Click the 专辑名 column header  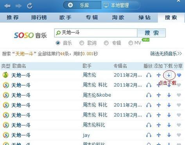coord(120,66)
